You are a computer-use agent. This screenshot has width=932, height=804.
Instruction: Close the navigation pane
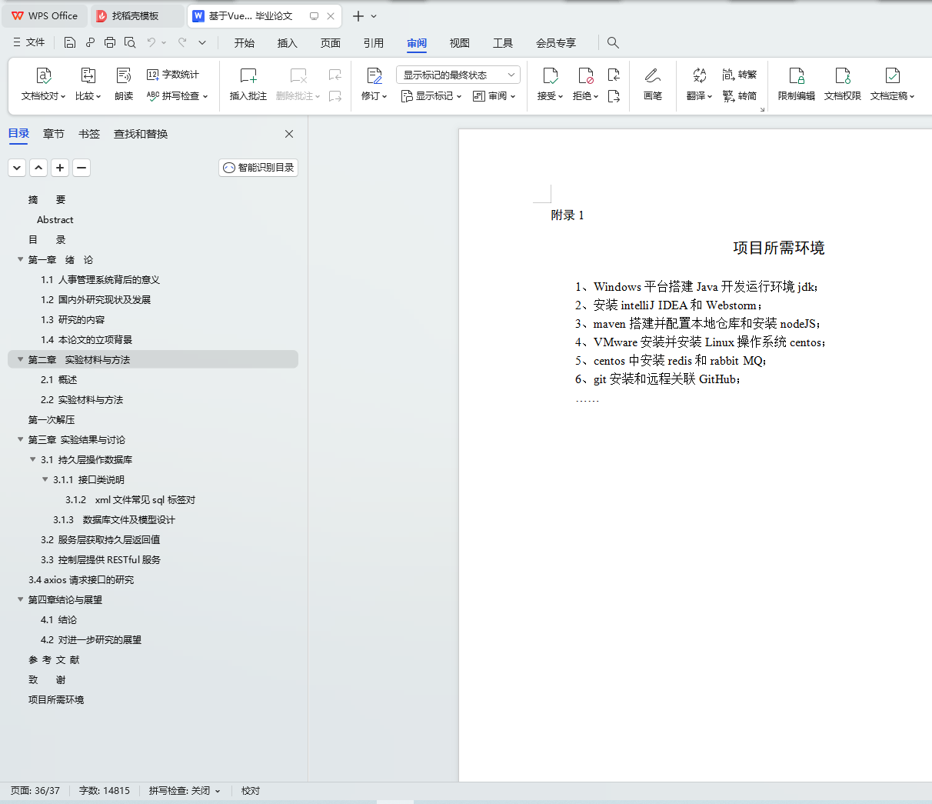click(x=289, y=134)
